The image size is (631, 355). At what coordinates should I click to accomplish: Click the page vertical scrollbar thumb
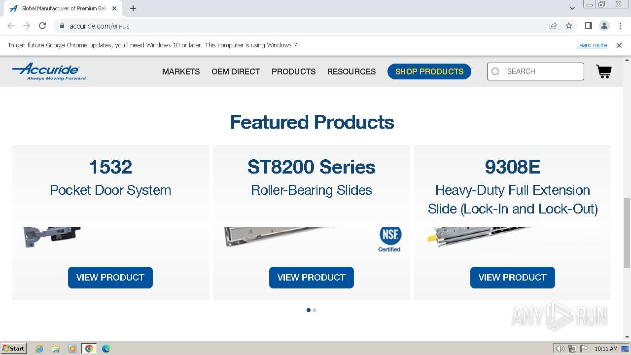(x=627, y=233)
